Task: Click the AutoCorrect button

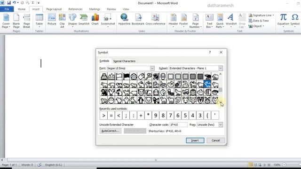Action: pos(111,131)
